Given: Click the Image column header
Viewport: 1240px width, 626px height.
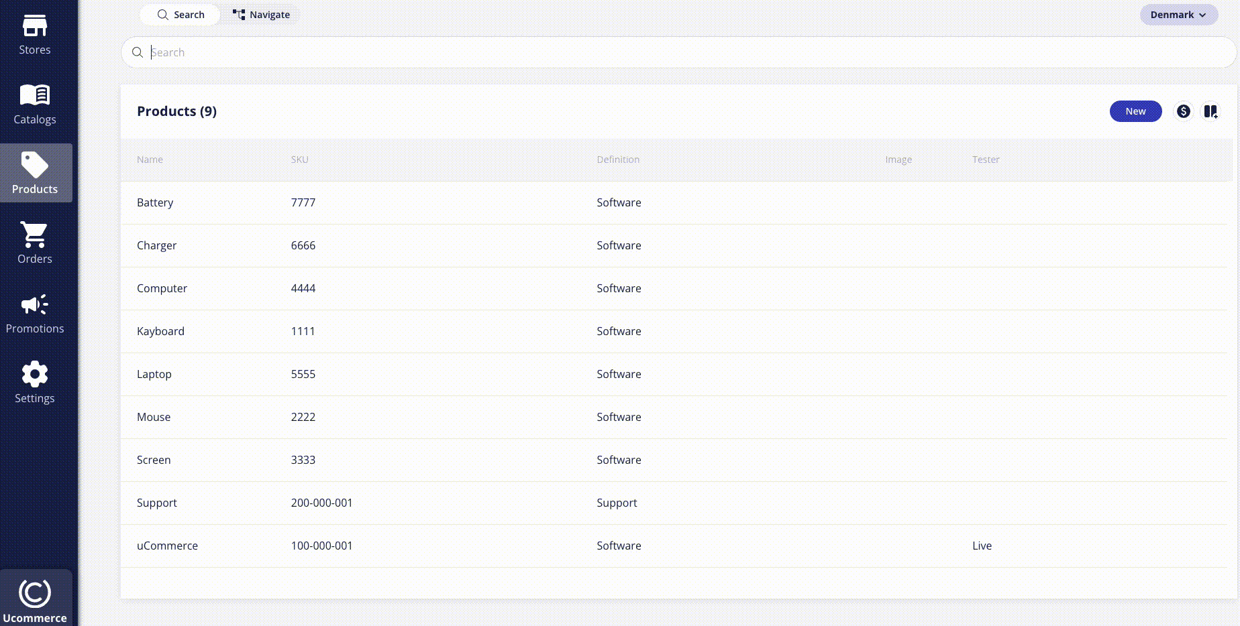Looking at the screenshot, I should coord(898,160).
